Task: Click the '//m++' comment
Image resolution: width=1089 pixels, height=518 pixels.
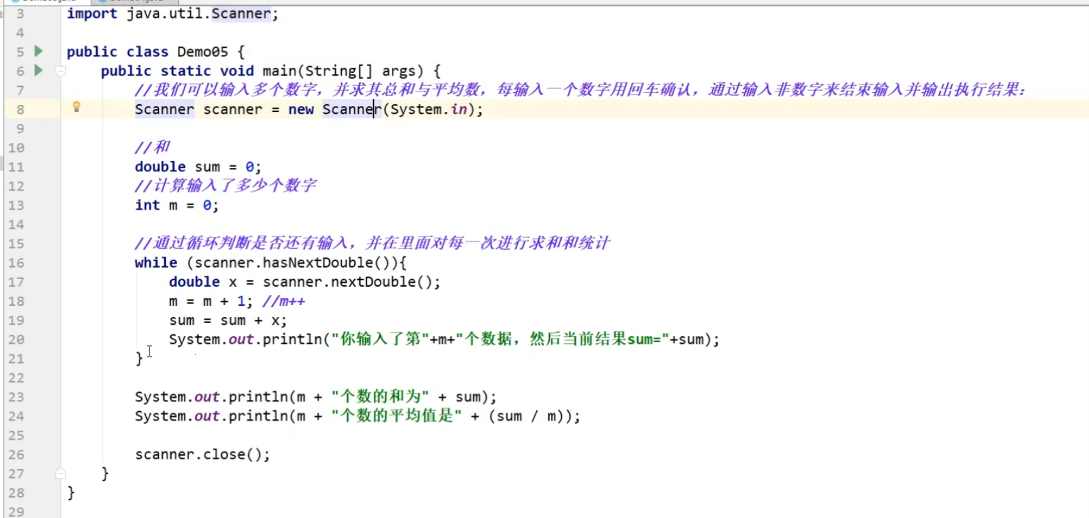Action: (284, 301)
